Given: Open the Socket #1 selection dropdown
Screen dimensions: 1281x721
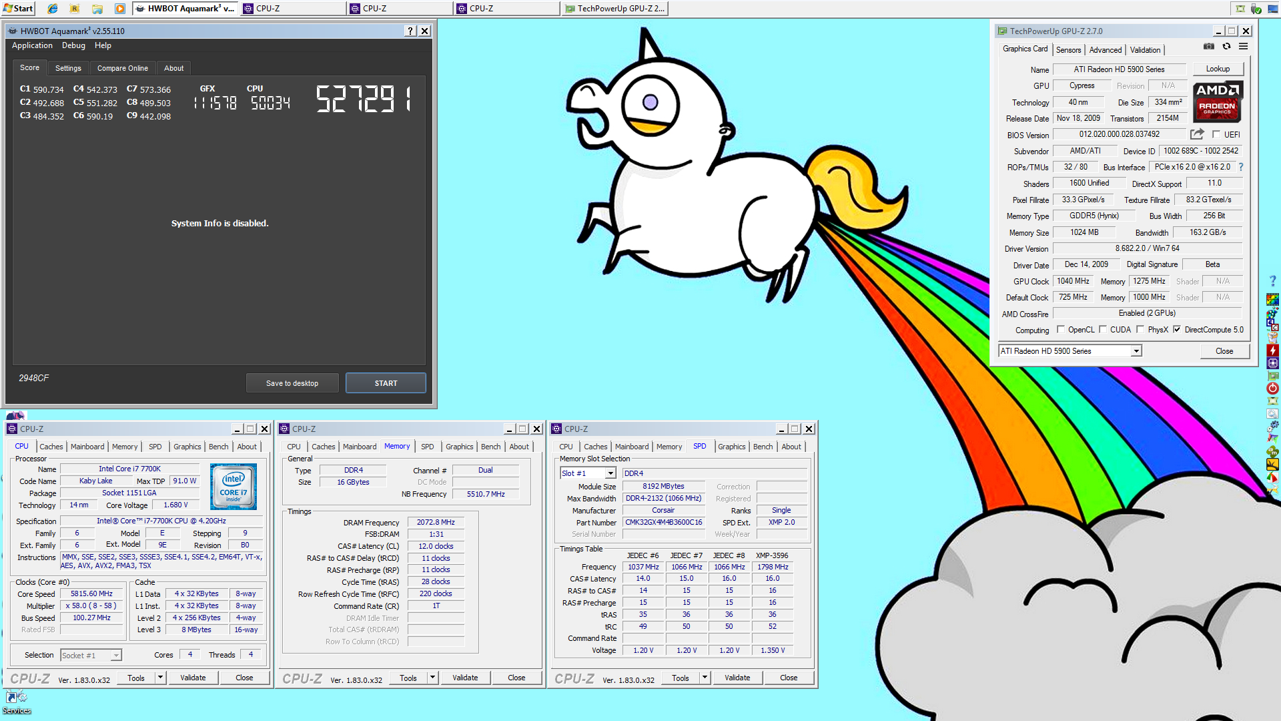Looking at the screenshot, I should 116,656.
